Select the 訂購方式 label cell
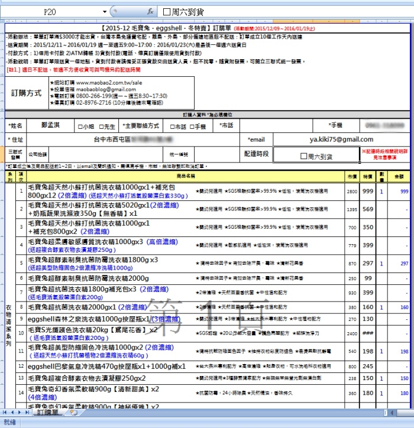Viewport: 414px width, 428px height. coord(27,93)
